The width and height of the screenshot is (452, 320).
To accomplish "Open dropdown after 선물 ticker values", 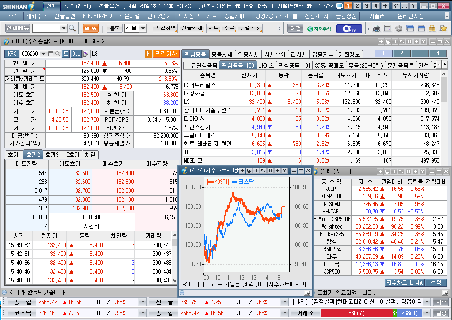I will [x=285, y=302].
